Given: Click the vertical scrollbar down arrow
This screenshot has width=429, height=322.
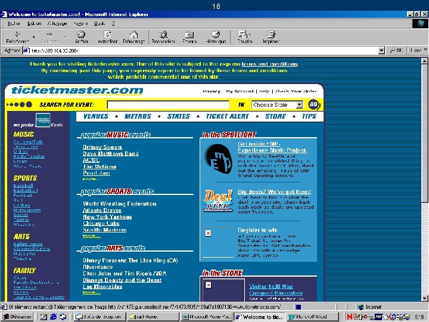Looking at the screenshot, I should click(x=424, y=299).
